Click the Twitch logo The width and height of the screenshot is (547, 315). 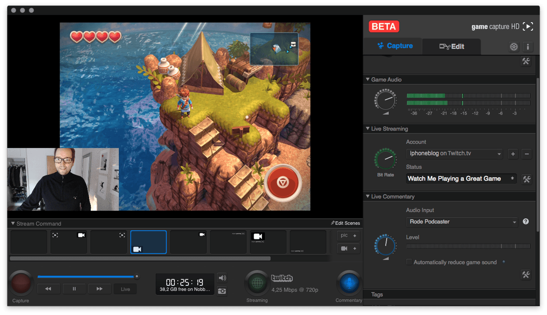click(282, 278)
